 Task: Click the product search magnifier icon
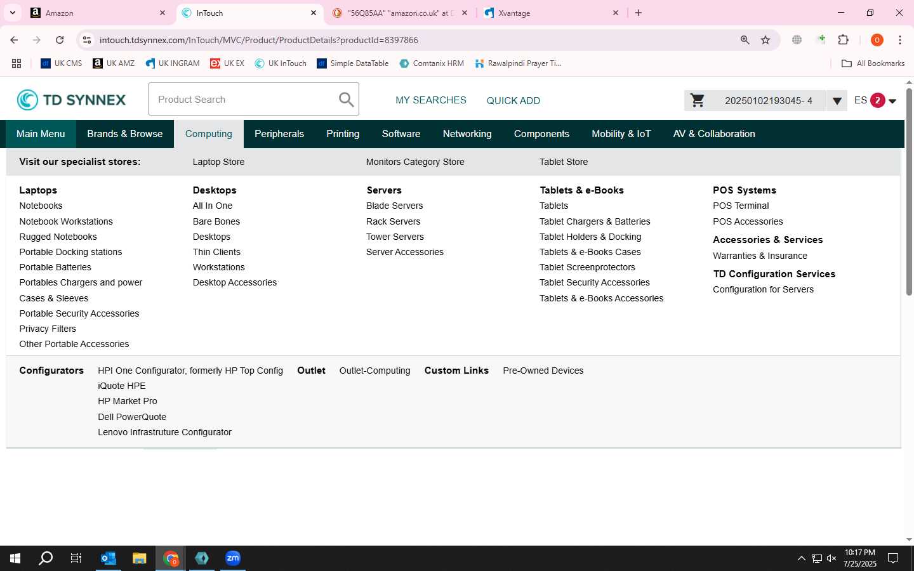(346, 100)
